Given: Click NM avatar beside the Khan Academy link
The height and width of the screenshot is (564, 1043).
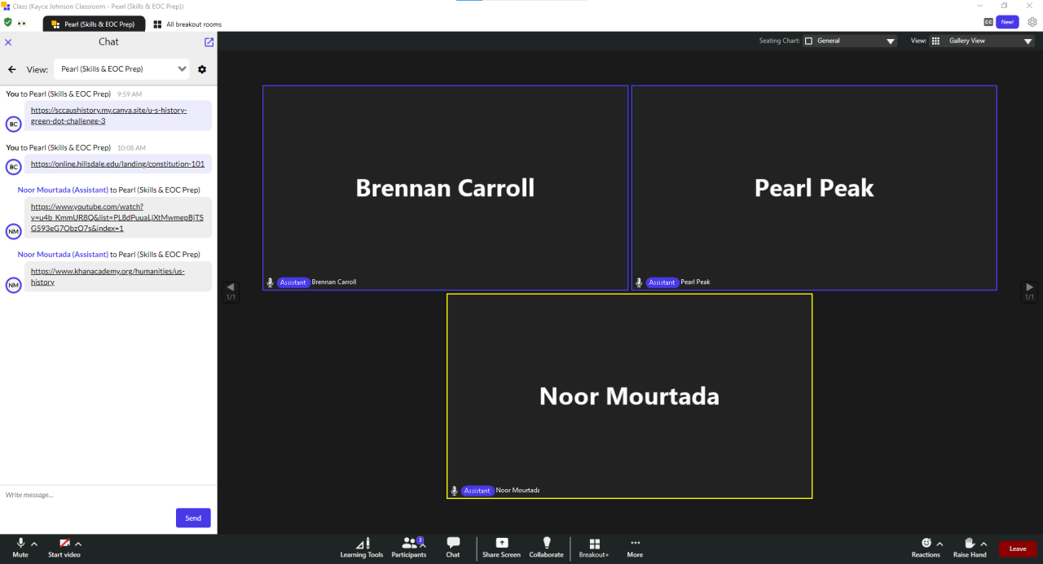Looking at the screenshot, I should tap(13, 285).
